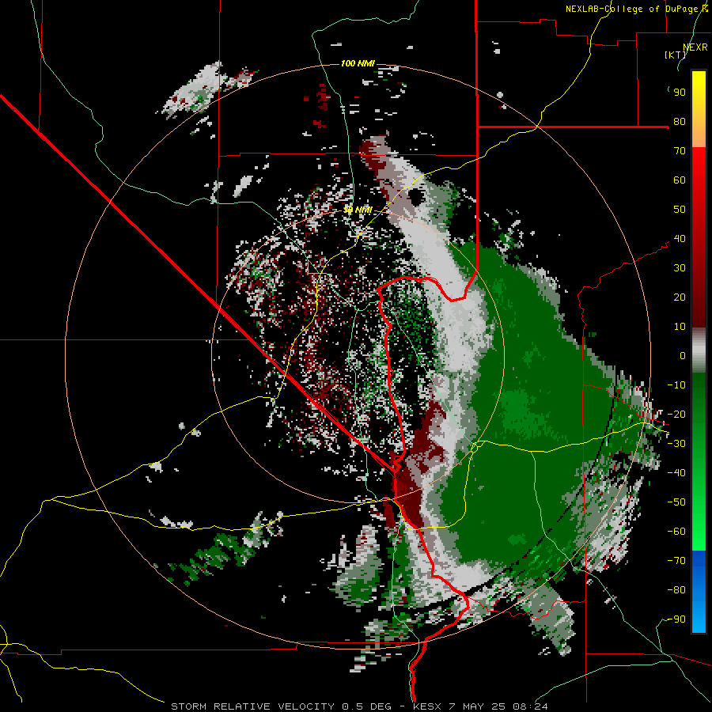Click the -60 scale value
Image resolution: width=712 pixels, height=712 pixels.
point(676,532)
